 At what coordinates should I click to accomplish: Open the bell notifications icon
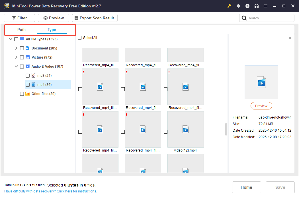pyautogui.click(x=238, y=6)
